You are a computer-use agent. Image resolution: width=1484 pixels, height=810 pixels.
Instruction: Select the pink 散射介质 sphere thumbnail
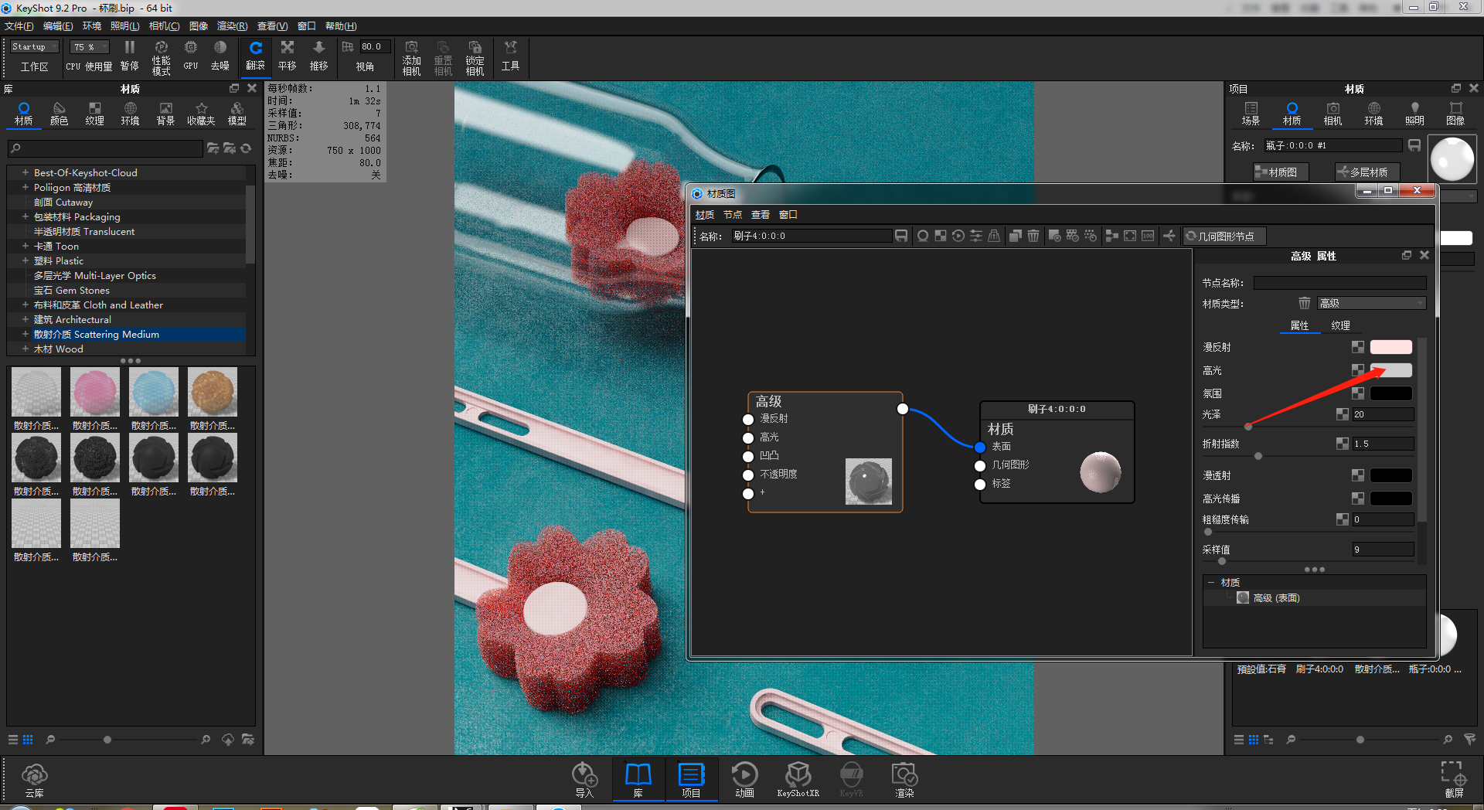[x=94, y=392]
